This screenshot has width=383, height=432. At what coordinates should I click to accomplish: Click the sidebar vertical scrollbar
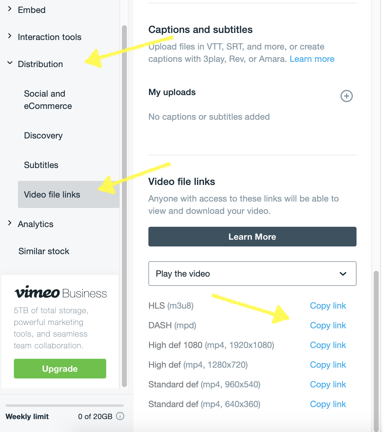click(124, 206)
